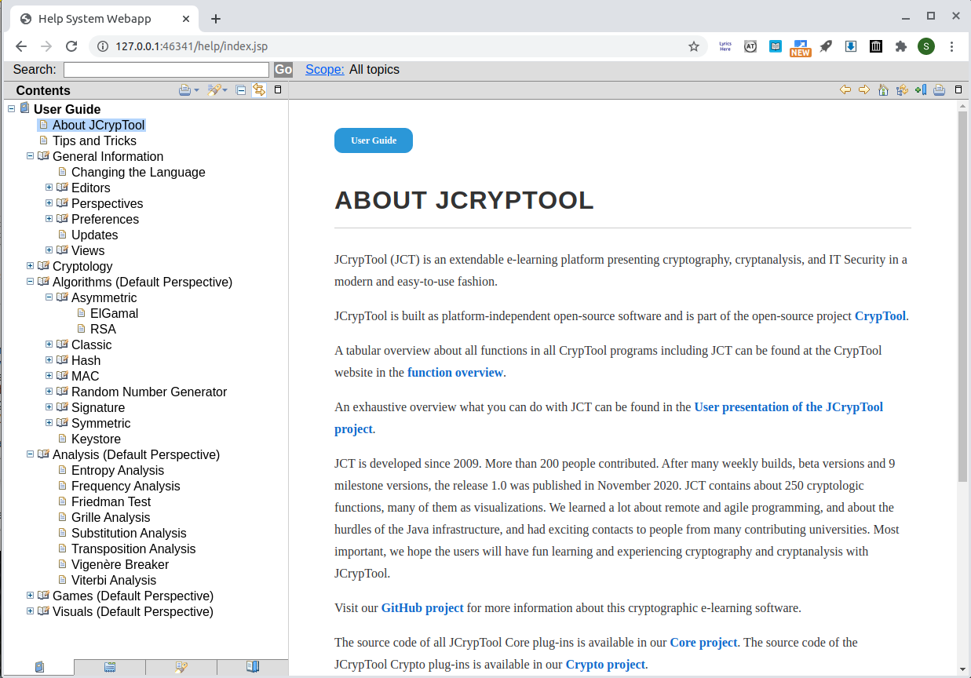Reload the page
Image resolution: width=971 pixels, height=678 pixels.
pos(71,46)
